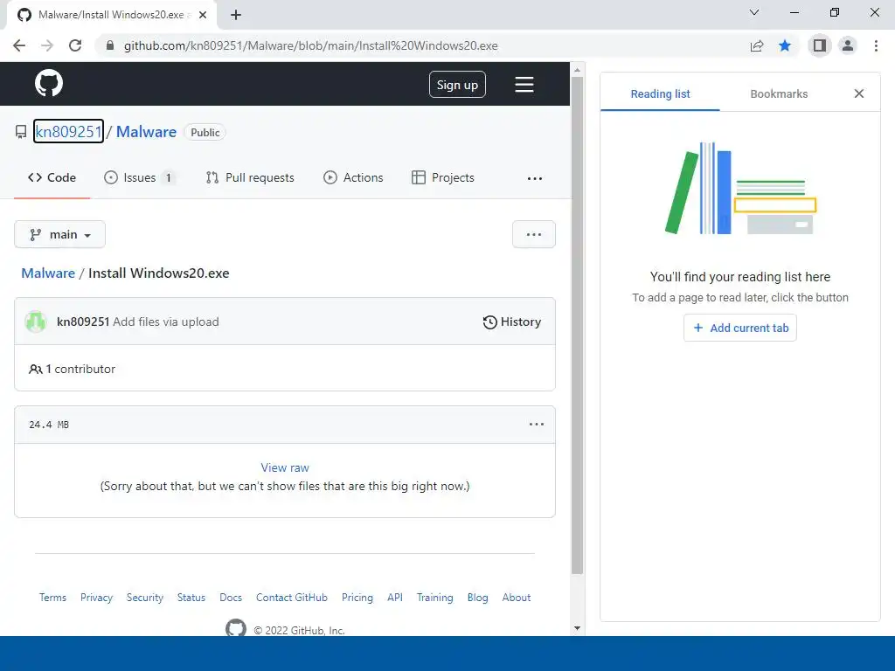The width and height of the screenshot is (895, 671).
Task: Open Contact GitHub footer link
Action: tap(292, 598)
